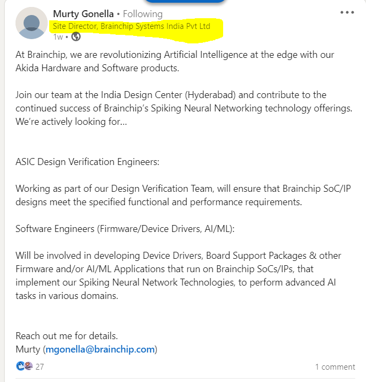Screen dimensions: 366x382
Task: Click the 'Software Engineers (Firmware/Device Drivers' heading
Action: (x=125, y=229)
